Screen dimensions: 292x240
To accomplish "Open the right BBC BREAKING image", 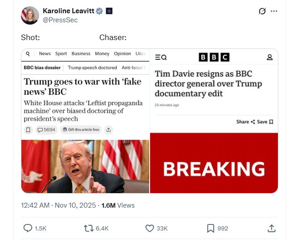I will pos(214,121).
